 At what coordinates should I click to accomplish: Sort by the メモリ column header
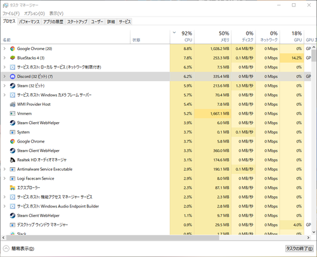click(213, 37)
